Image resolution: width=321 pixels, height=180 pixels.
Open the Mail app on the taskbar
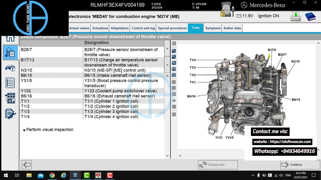click(40, 175)
